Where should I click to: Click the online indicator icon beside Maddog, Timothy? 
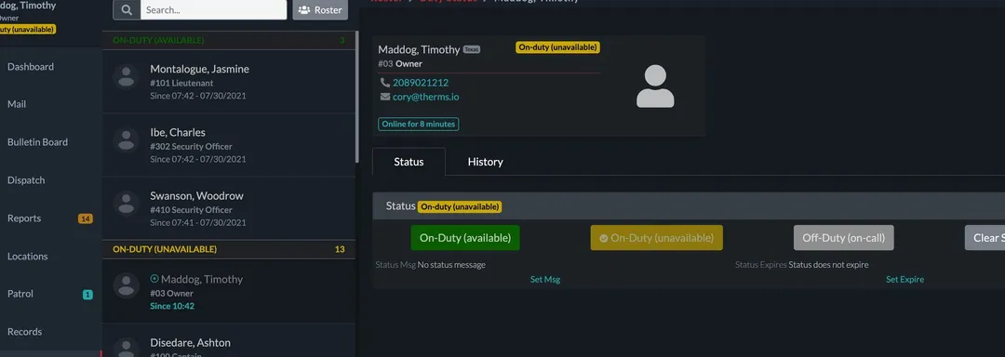(154, 279)
